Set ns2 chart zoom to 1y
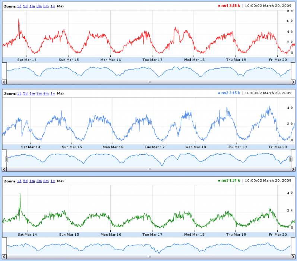297x261 pixels. point(53,94)
